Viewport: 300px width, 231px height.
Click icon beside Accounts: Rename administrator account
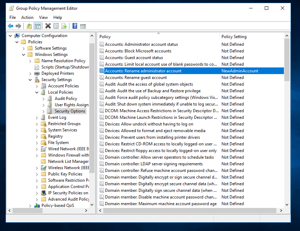pos(102,71)
